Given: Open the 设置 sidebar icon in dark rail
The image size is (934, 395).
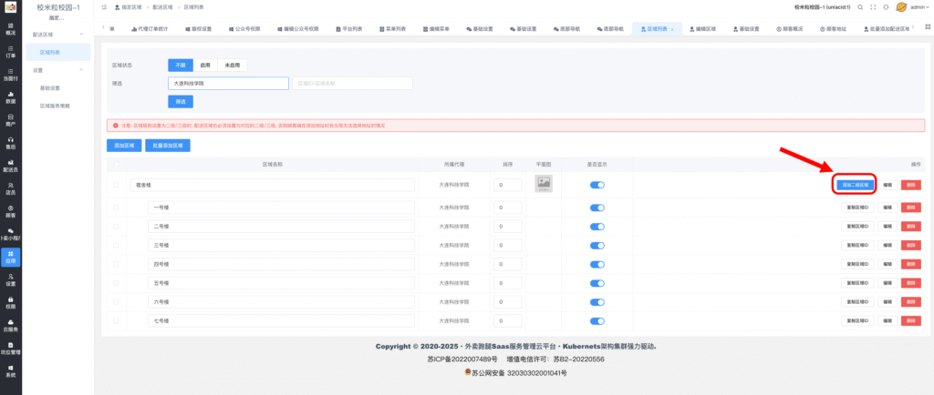Looking at the screenshot, I should (11, 279).
